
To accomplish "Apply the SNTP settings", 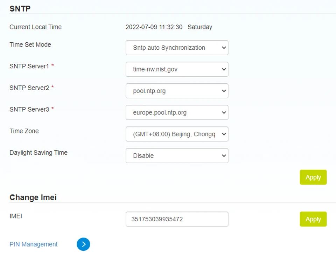I will click(x=313, y=177).
